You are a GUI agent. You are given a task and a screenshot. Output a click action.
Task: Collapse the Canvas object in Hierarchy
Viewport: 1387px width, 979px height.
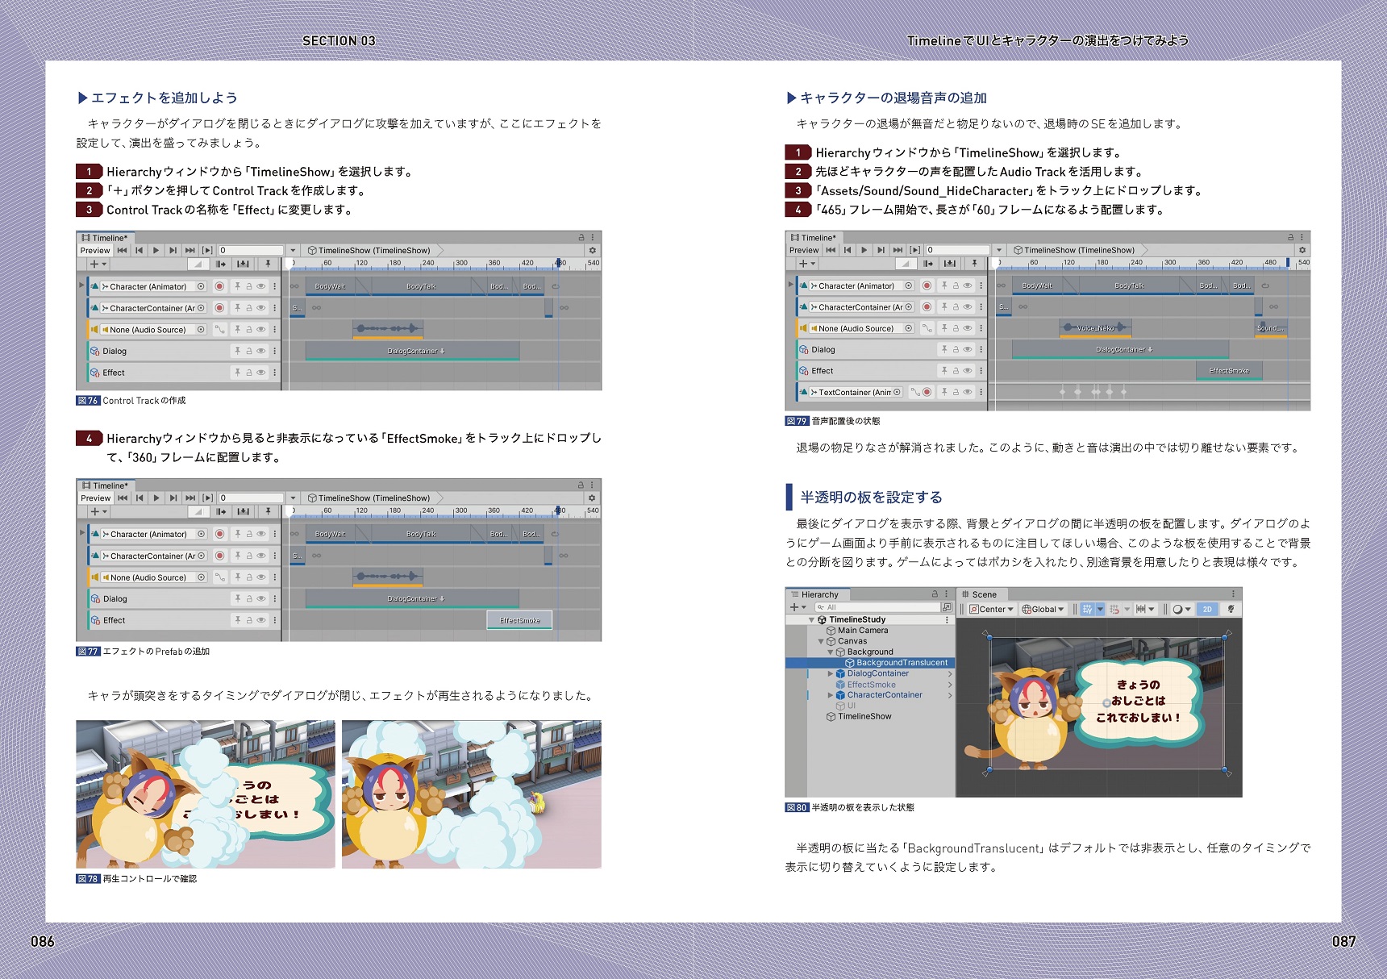click(x=821, y=642)
